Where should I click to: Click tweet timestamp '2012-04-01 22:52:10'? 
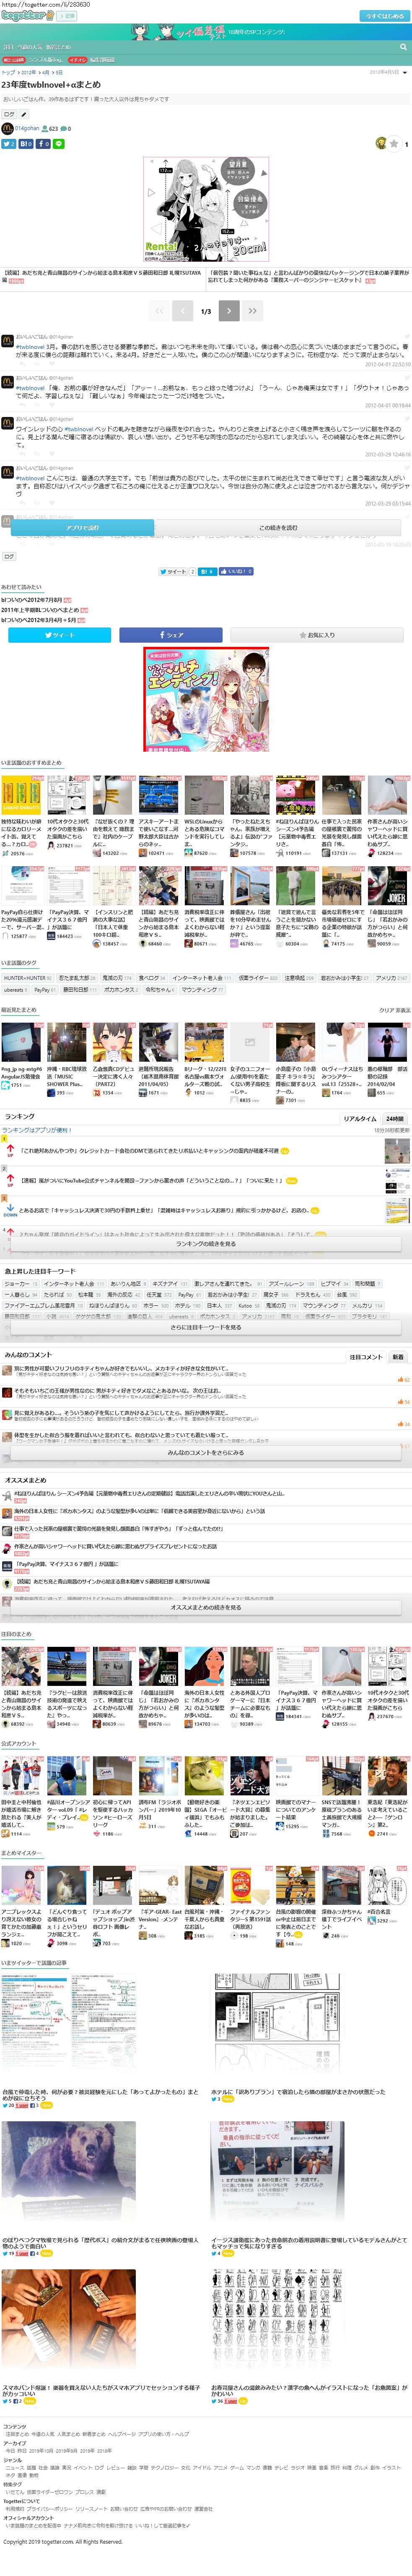[388, 365]
